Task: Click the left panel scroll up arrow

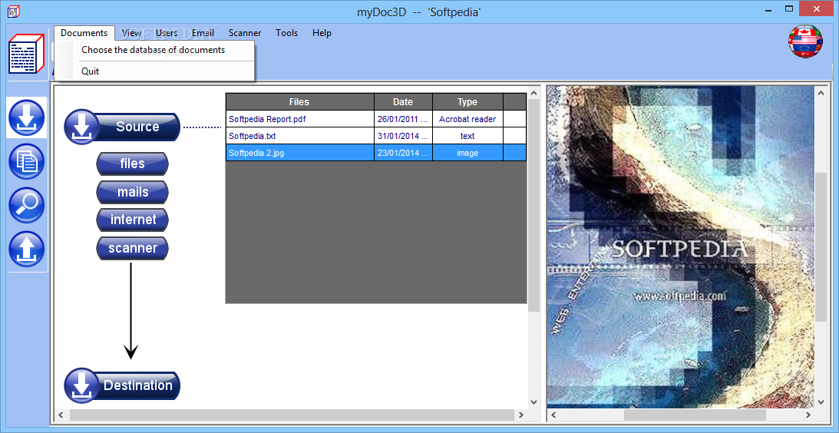Action: [x=533, y=93]
